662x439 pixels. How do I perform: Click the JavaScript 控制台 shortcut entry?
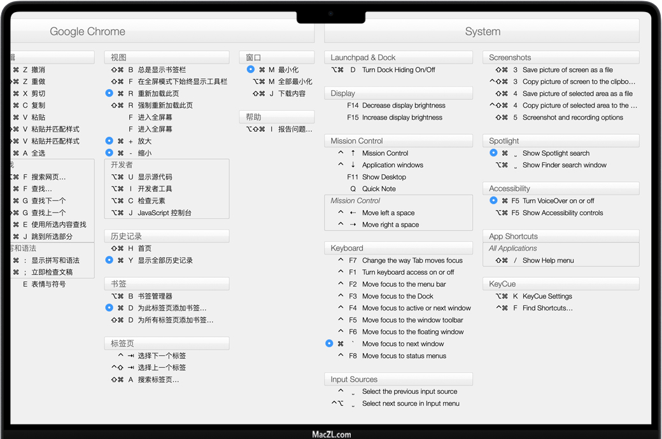(x=164, y=213)
